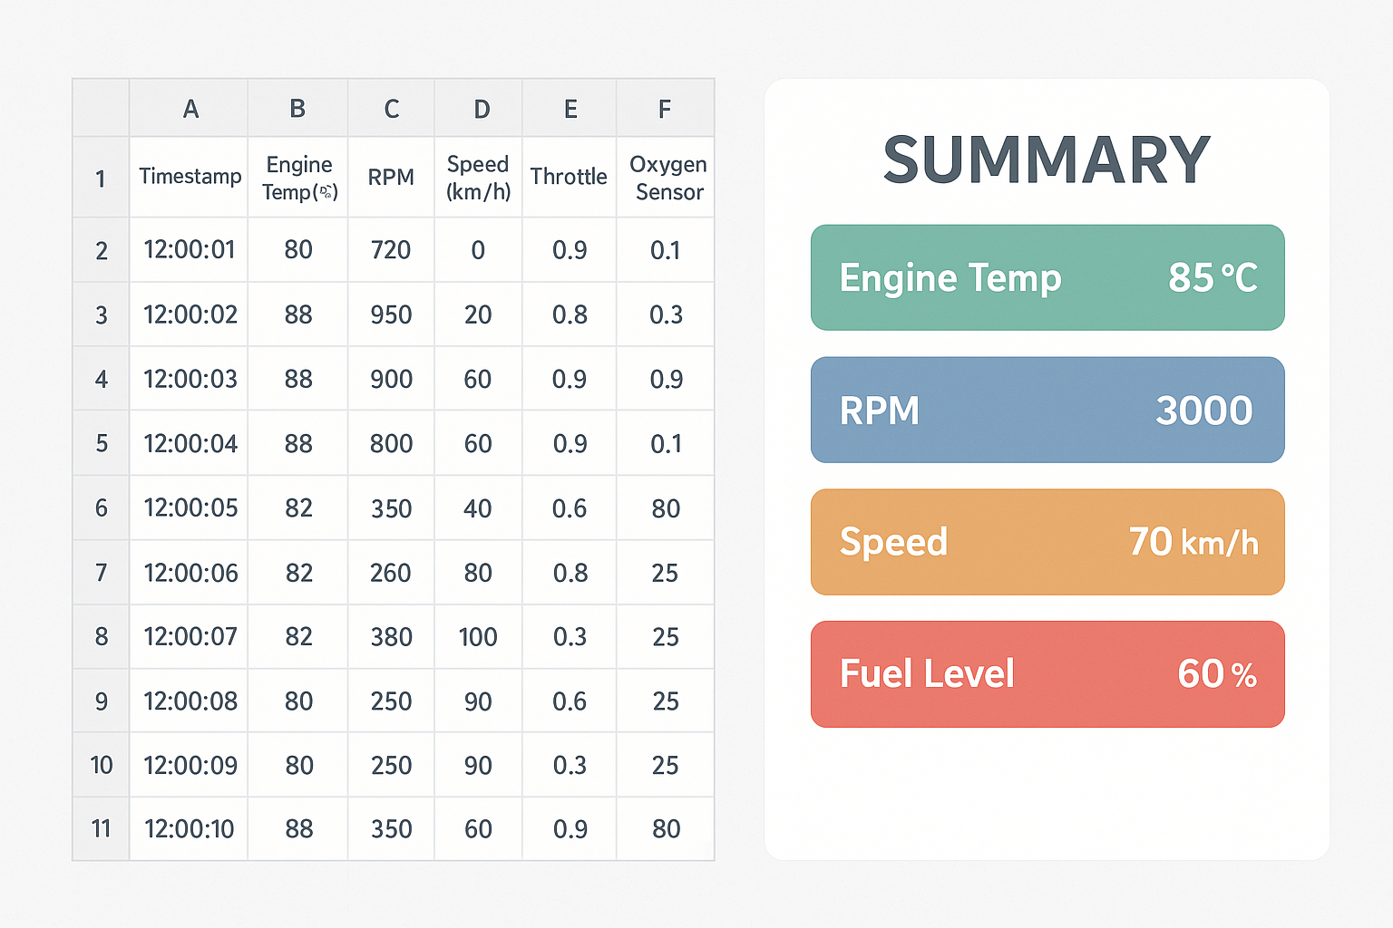This screenshot has height=928, width=1393.
Task: Select timestamp cell 12:00:08
Action: pyautogui.click(x=189, y=701)
